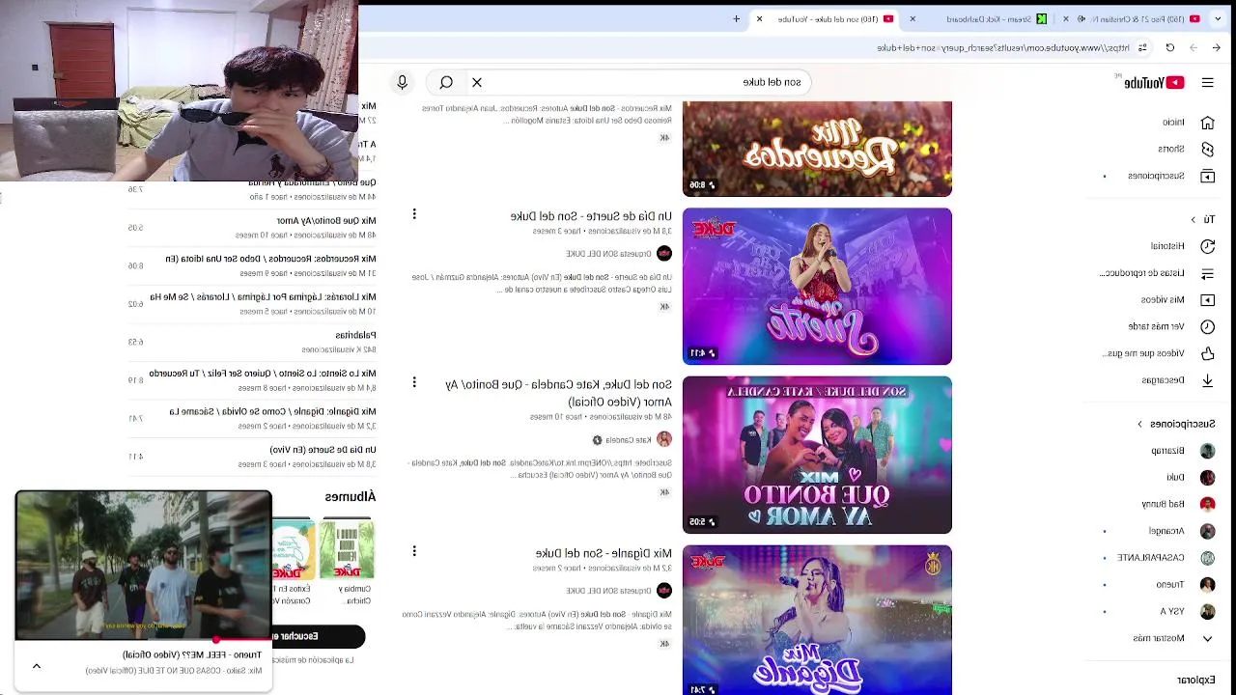
Task: Open Historial in the sidebar
Action: coord(1181,246)
